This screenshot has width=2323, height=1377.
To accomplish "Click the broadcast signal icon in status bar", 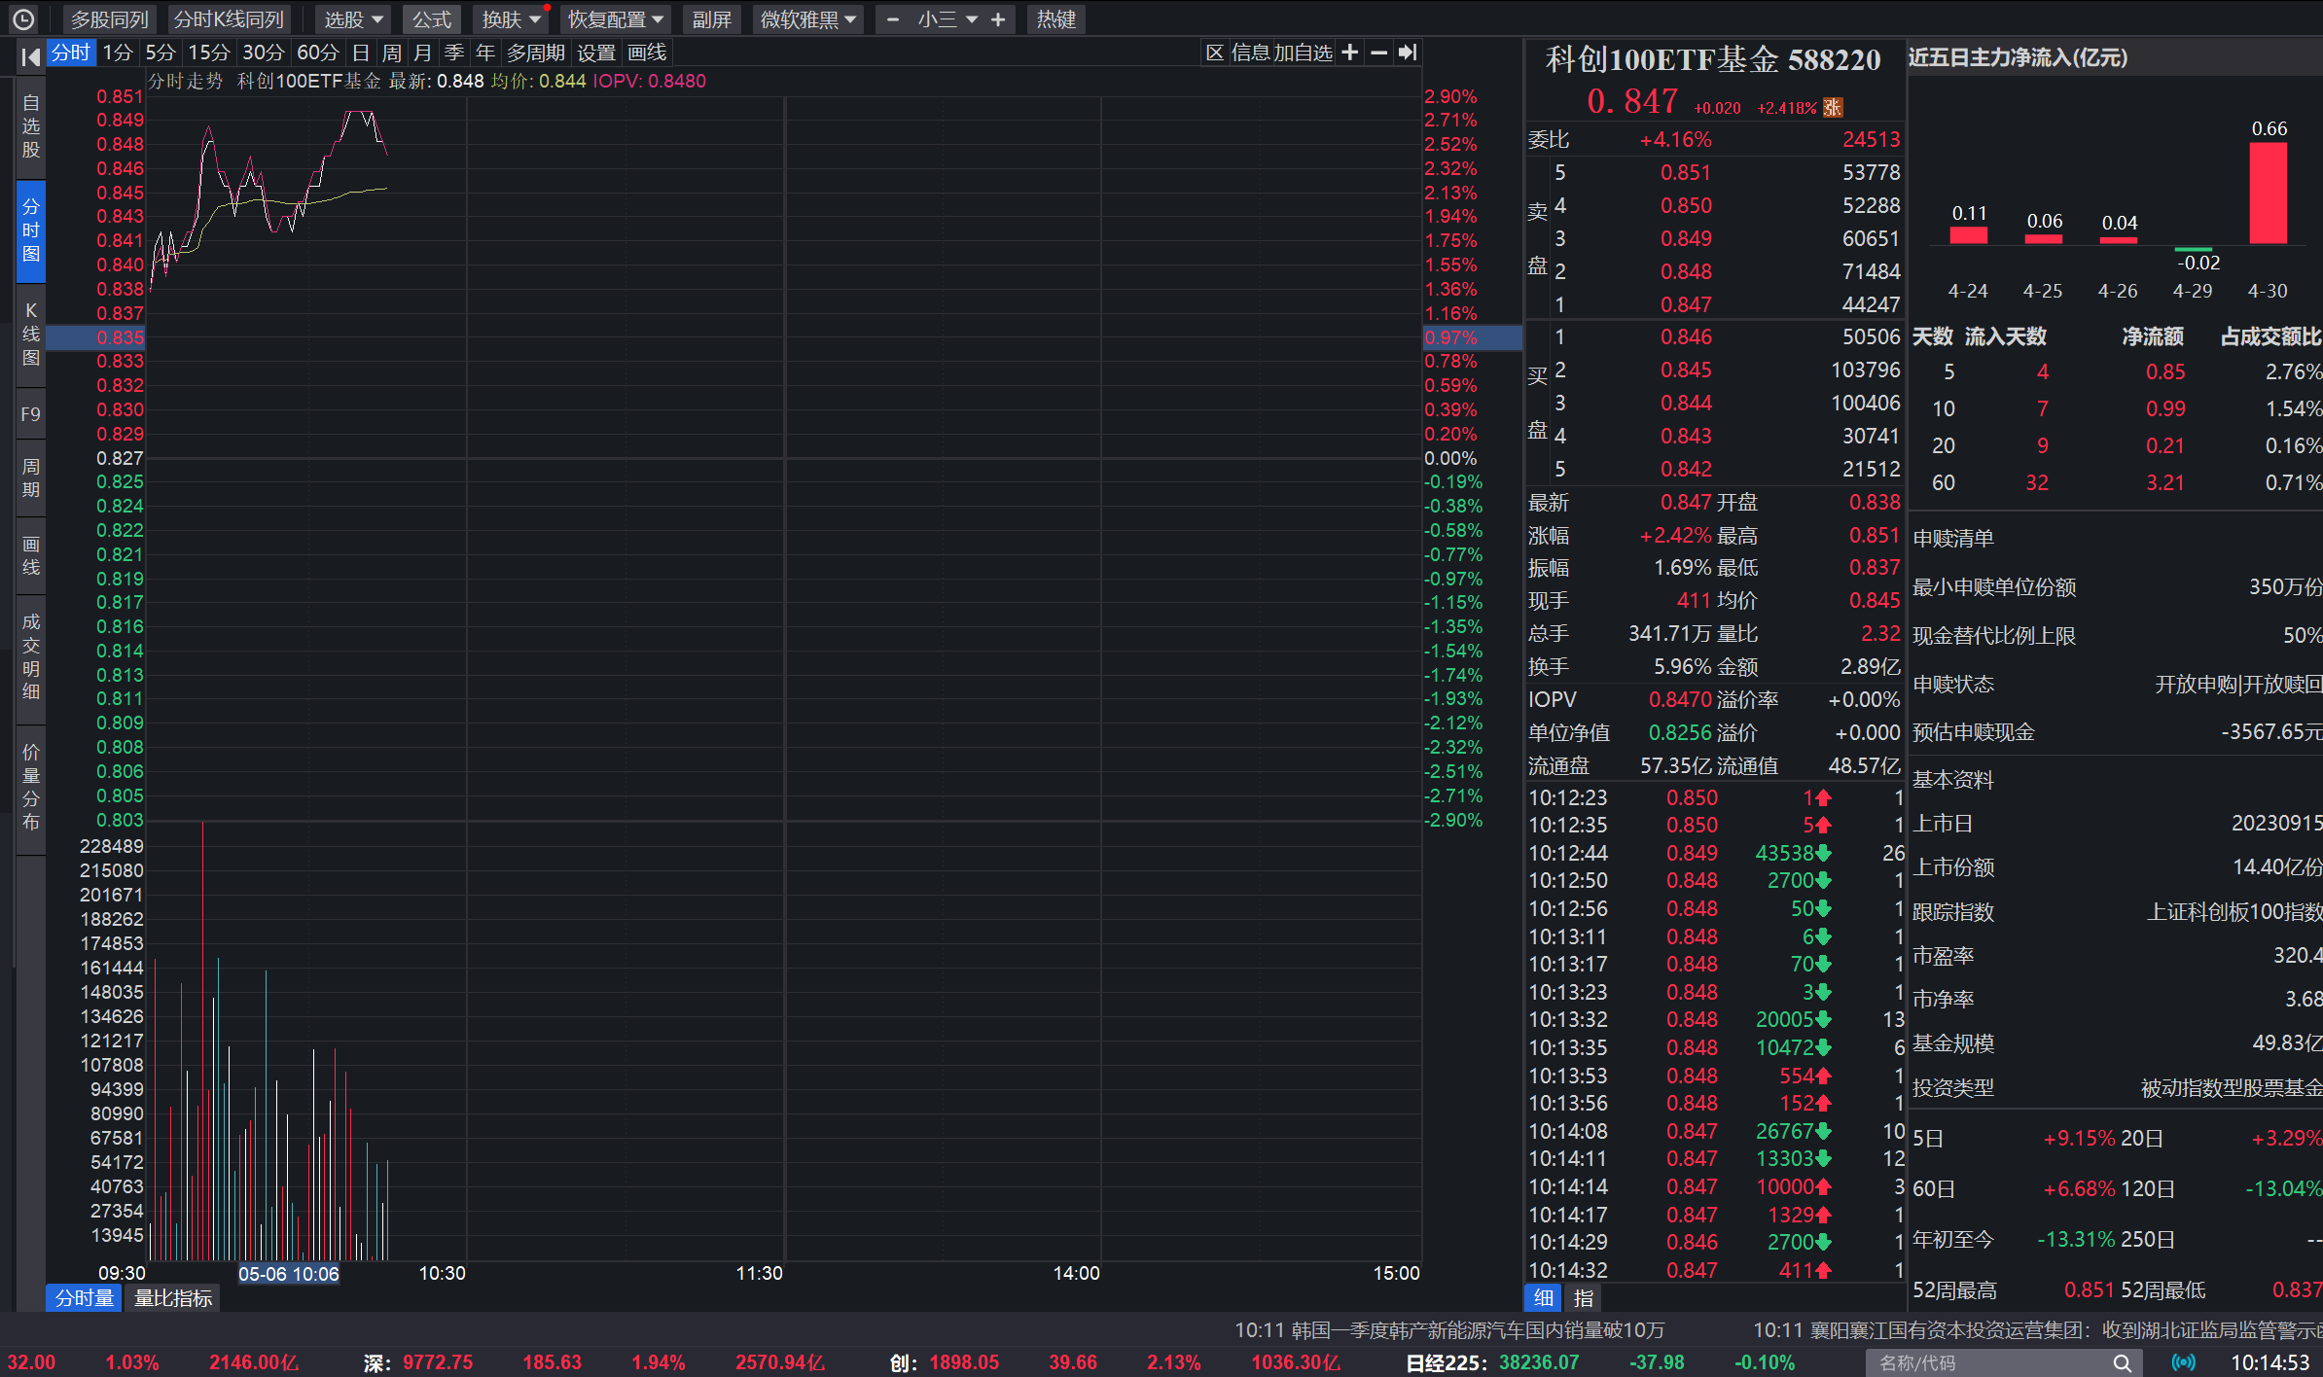I will point(2184,1362).
